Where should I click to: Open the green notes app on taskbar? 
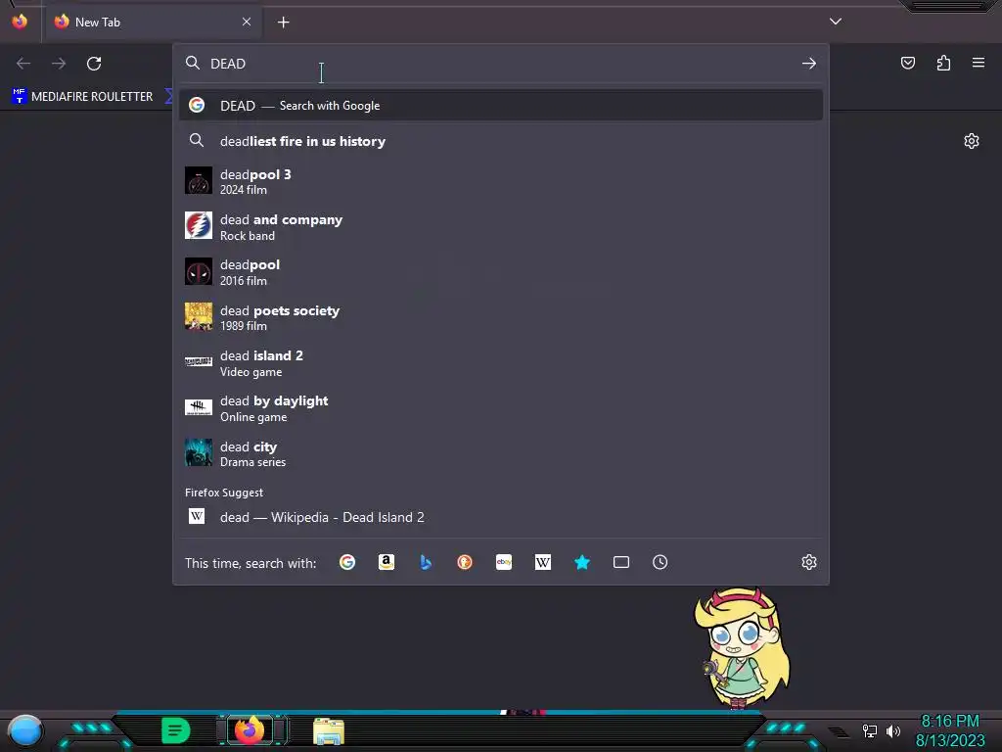coord(176,730)
